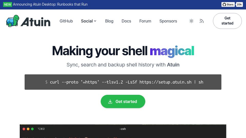Image resolution: width=246 pixels, height=138 pixels.
Task: Click the curl install command box
Action: 123,82
